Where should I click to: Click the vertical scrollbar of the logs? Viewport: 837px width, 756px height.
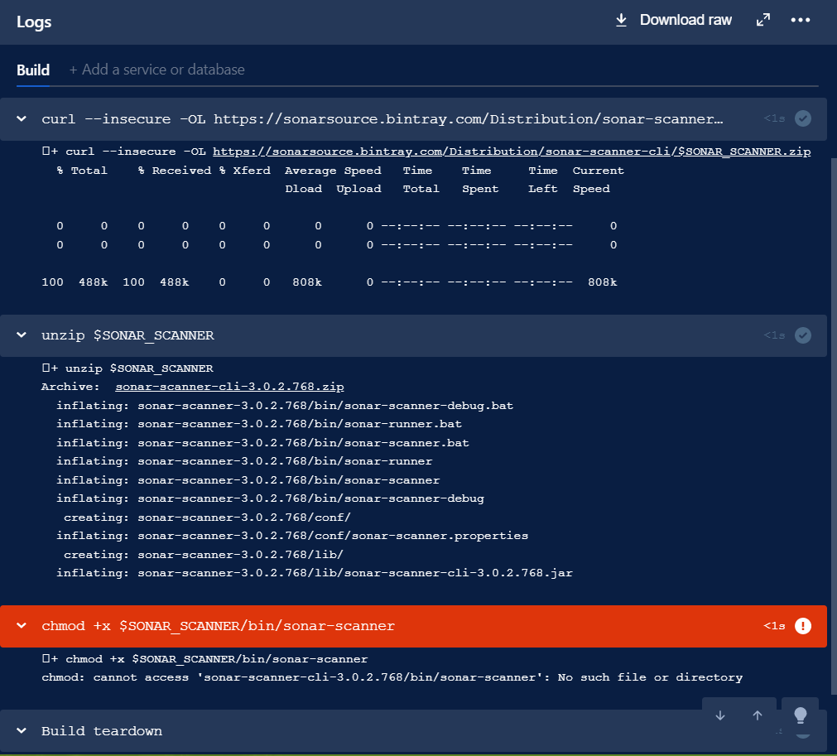click(x=834, y=426)
